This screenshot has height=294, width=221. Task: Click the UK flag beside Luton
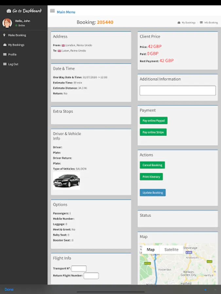(x=59, y=51)
